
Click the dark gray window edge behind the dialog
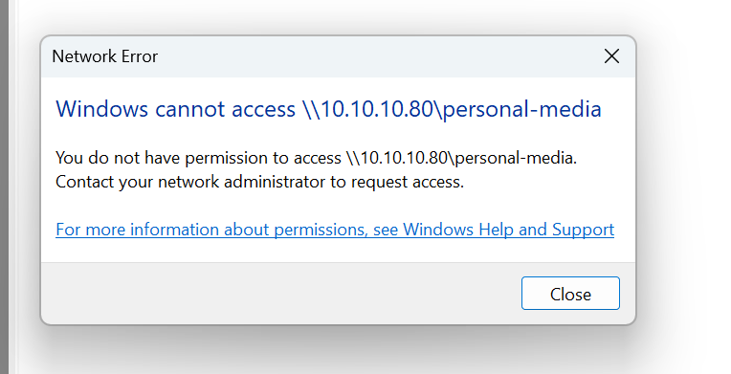coord(4,187)
